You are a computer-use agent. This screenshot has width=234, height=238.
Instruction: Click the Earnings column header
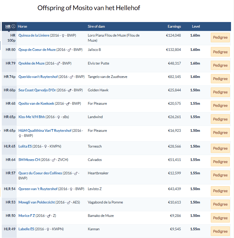[x=174, y=26]
